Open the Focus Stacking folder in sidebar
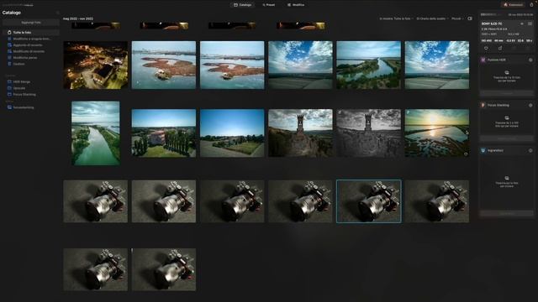Screen dimensions: 538x302 [22, 94]
